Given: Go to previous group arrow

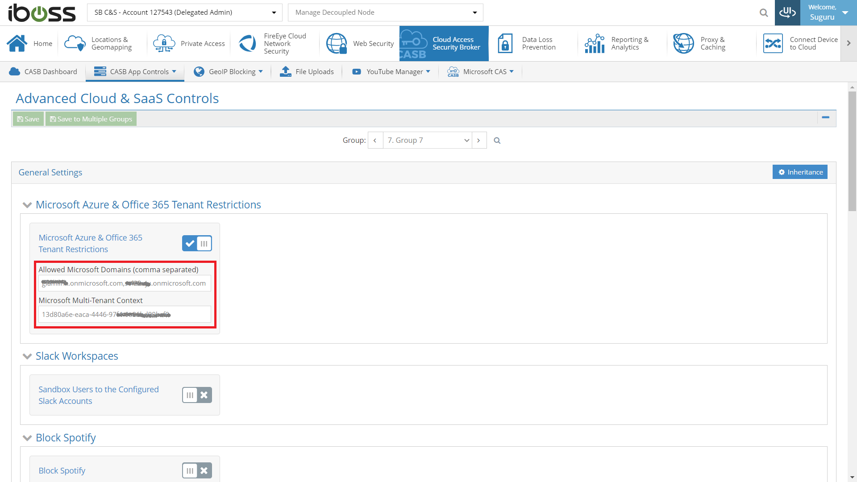Looking at the screenshot, I should 375,140.
